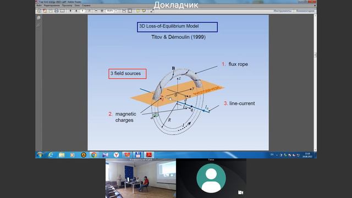This screenshot has height=198, width=352.
Task: Open the Окно menu
Action: (x=77, y=5)
